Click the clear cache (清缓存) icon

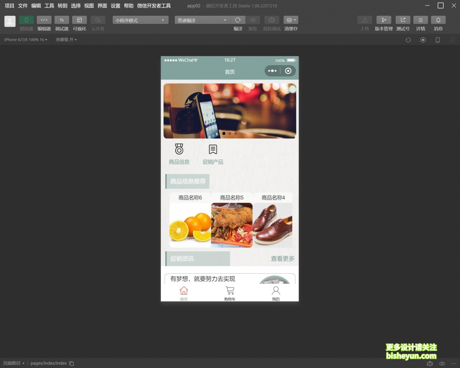point(291,20)
